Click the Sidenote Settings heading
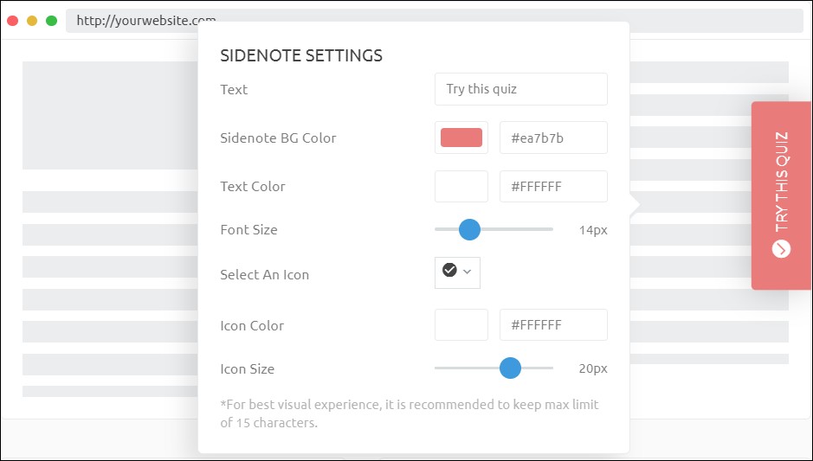The image size is (813, 461). click(301, 56)
